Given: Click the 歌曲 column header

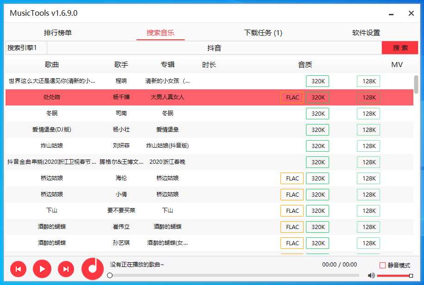Looking at the screenshot, I should click(52, 65).
